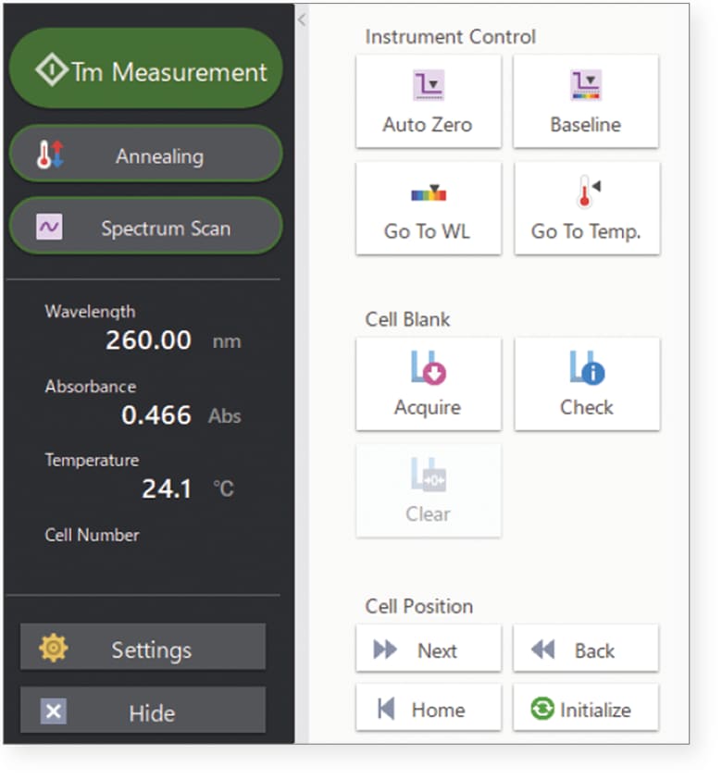Image resolution: width=722 pixels, height=779 pixels.
Task: Click Initialize cell position
Action: [586, 708]
